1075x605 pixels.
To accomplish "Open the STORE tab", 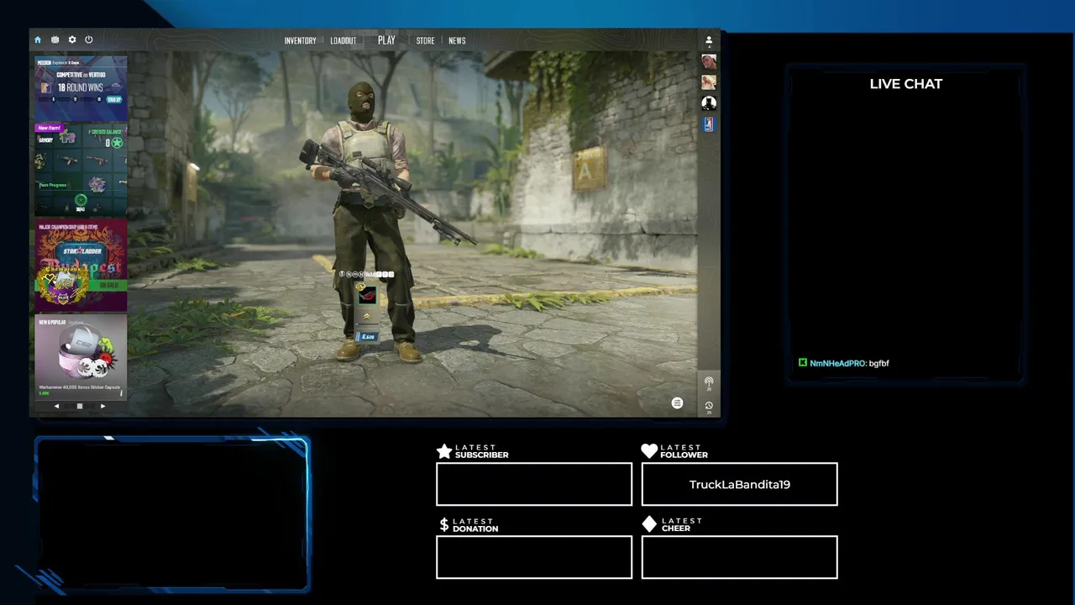I will tap(426, 40).
